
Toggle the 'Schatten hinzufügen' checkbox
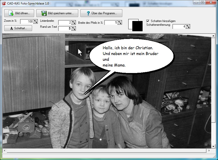click(148, 21)
